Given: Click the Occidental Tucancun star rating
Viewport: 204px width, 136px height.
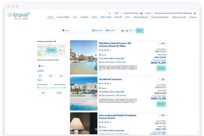Looking at the screenshot, I should click(105, 84).
